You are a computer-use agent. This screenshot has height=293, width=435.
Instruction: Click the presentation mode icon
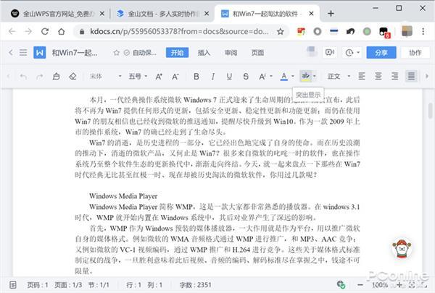click(x=330, y=52)
